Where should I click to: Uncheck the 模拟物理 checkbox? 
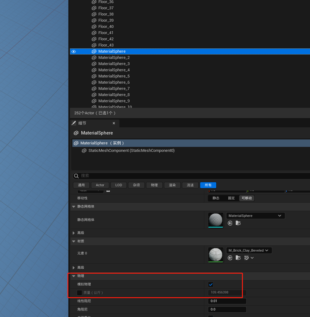point(211,284)
